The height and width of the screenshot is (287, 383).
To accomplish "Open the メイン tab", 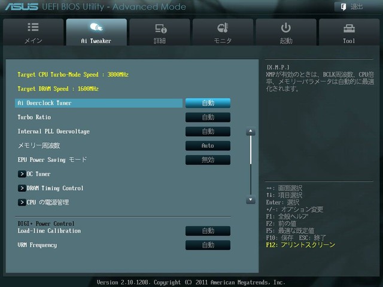I will 34,32.
